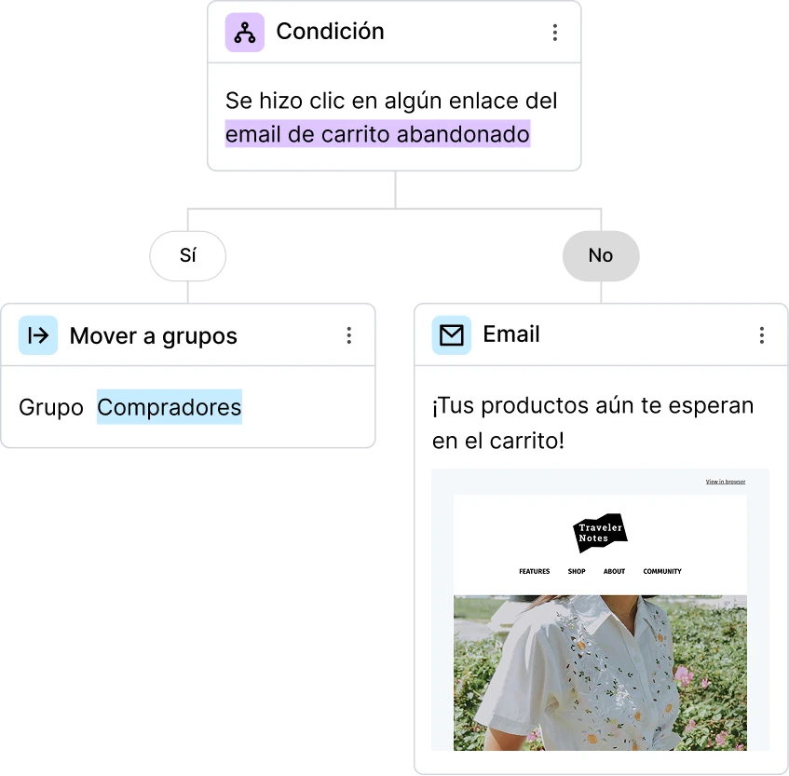This screenshot has height=776, width=789.
Task: Open the COMMUNITY menu item in email
Action: pos(662,571)
